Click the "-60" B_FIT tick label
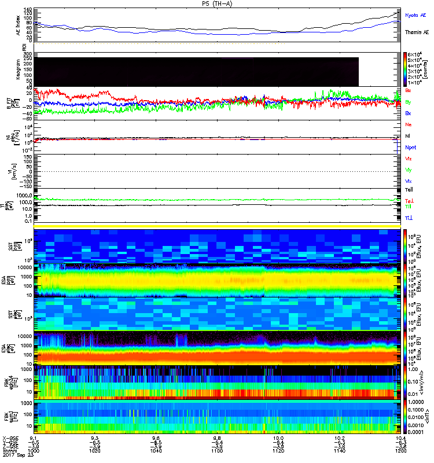434x463 pixels. coord(27,119)
